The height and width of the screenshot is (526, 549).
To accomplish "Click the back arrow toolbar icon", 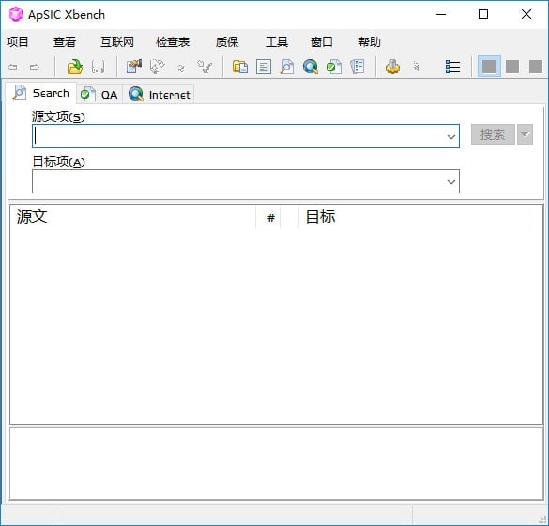I will click(12, 67).
